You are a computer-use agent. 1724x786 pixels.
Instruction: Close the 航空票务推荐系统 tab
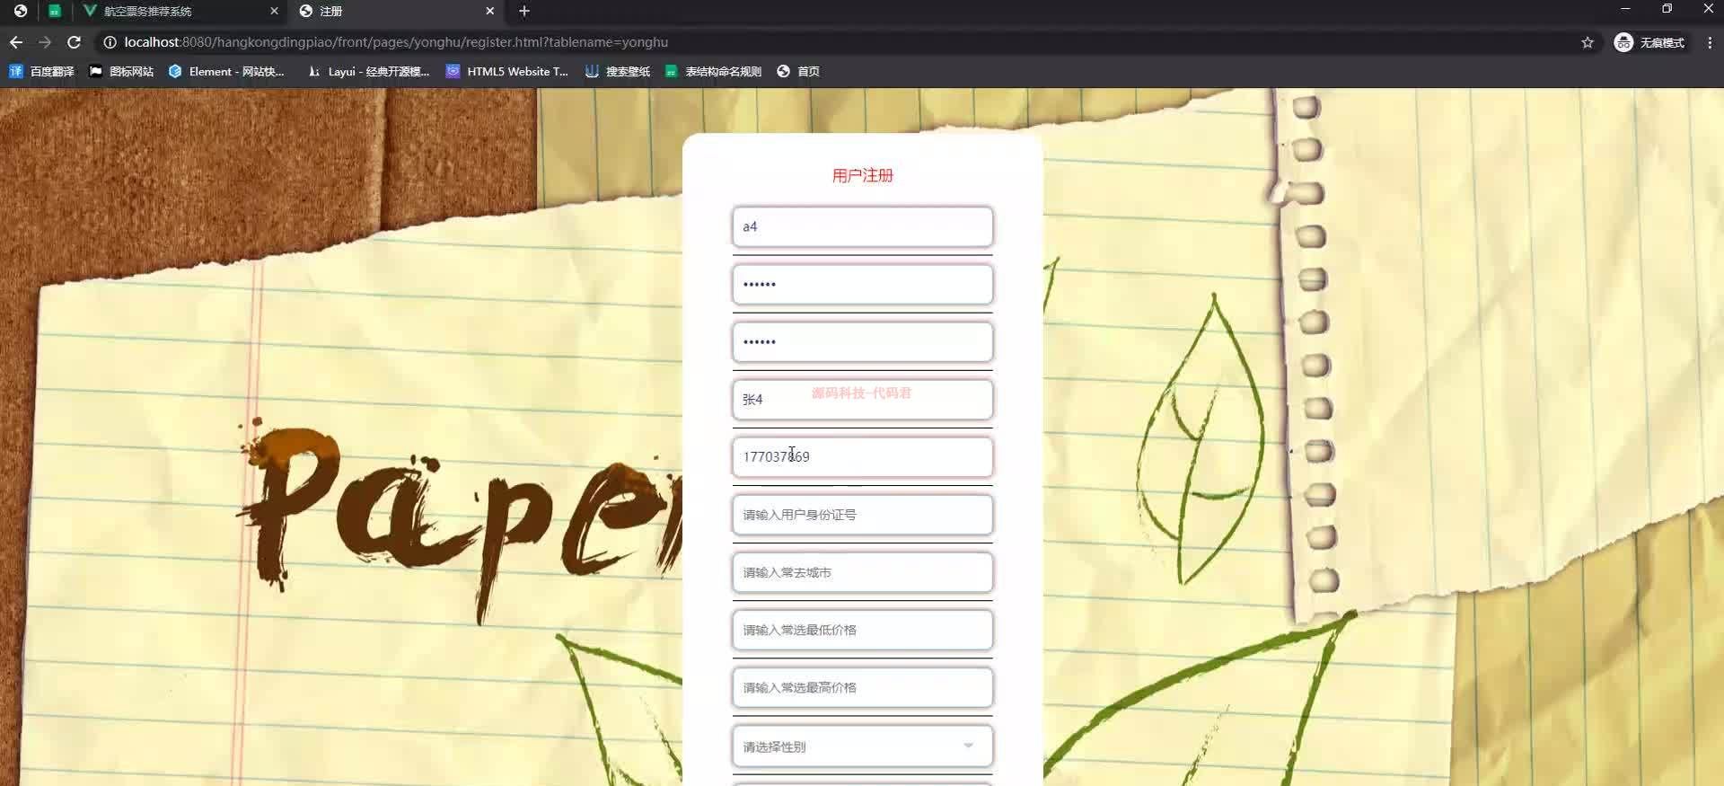(274, 11)
